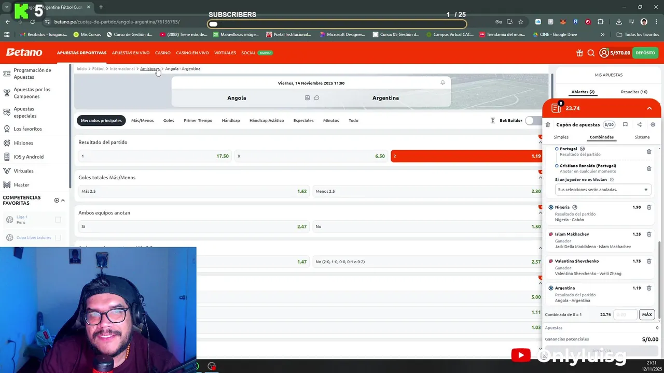The height and width of the screenshot is (373, 664).
Task: Select odds 17.50 for Angola win
Action: pos(155,156)
